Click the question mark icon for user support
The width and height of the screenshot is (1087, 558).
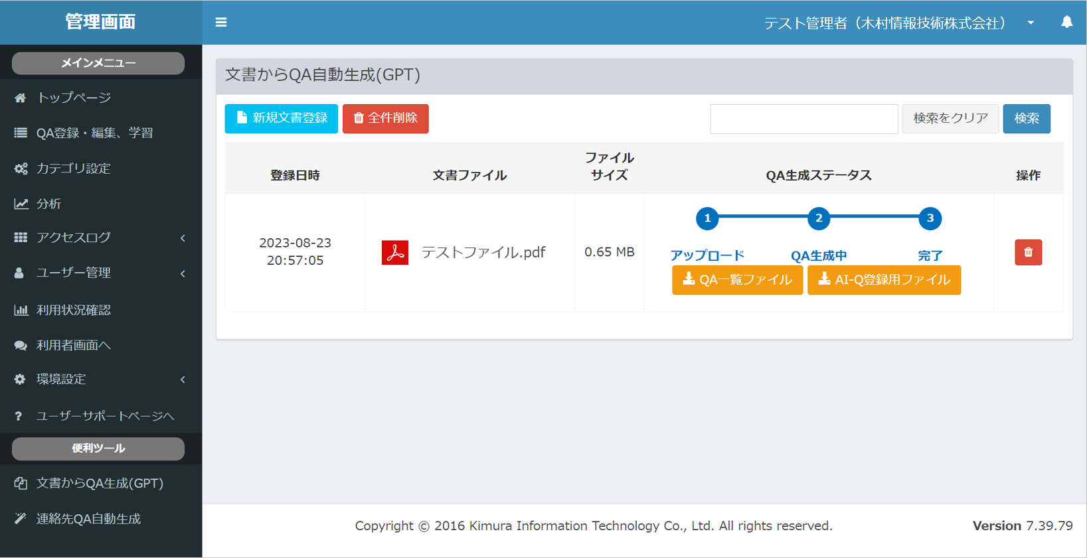point(19,416)
